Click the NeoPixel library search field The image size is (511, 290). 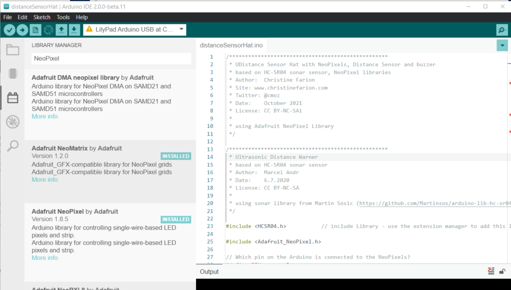click(x=111, y=58)
